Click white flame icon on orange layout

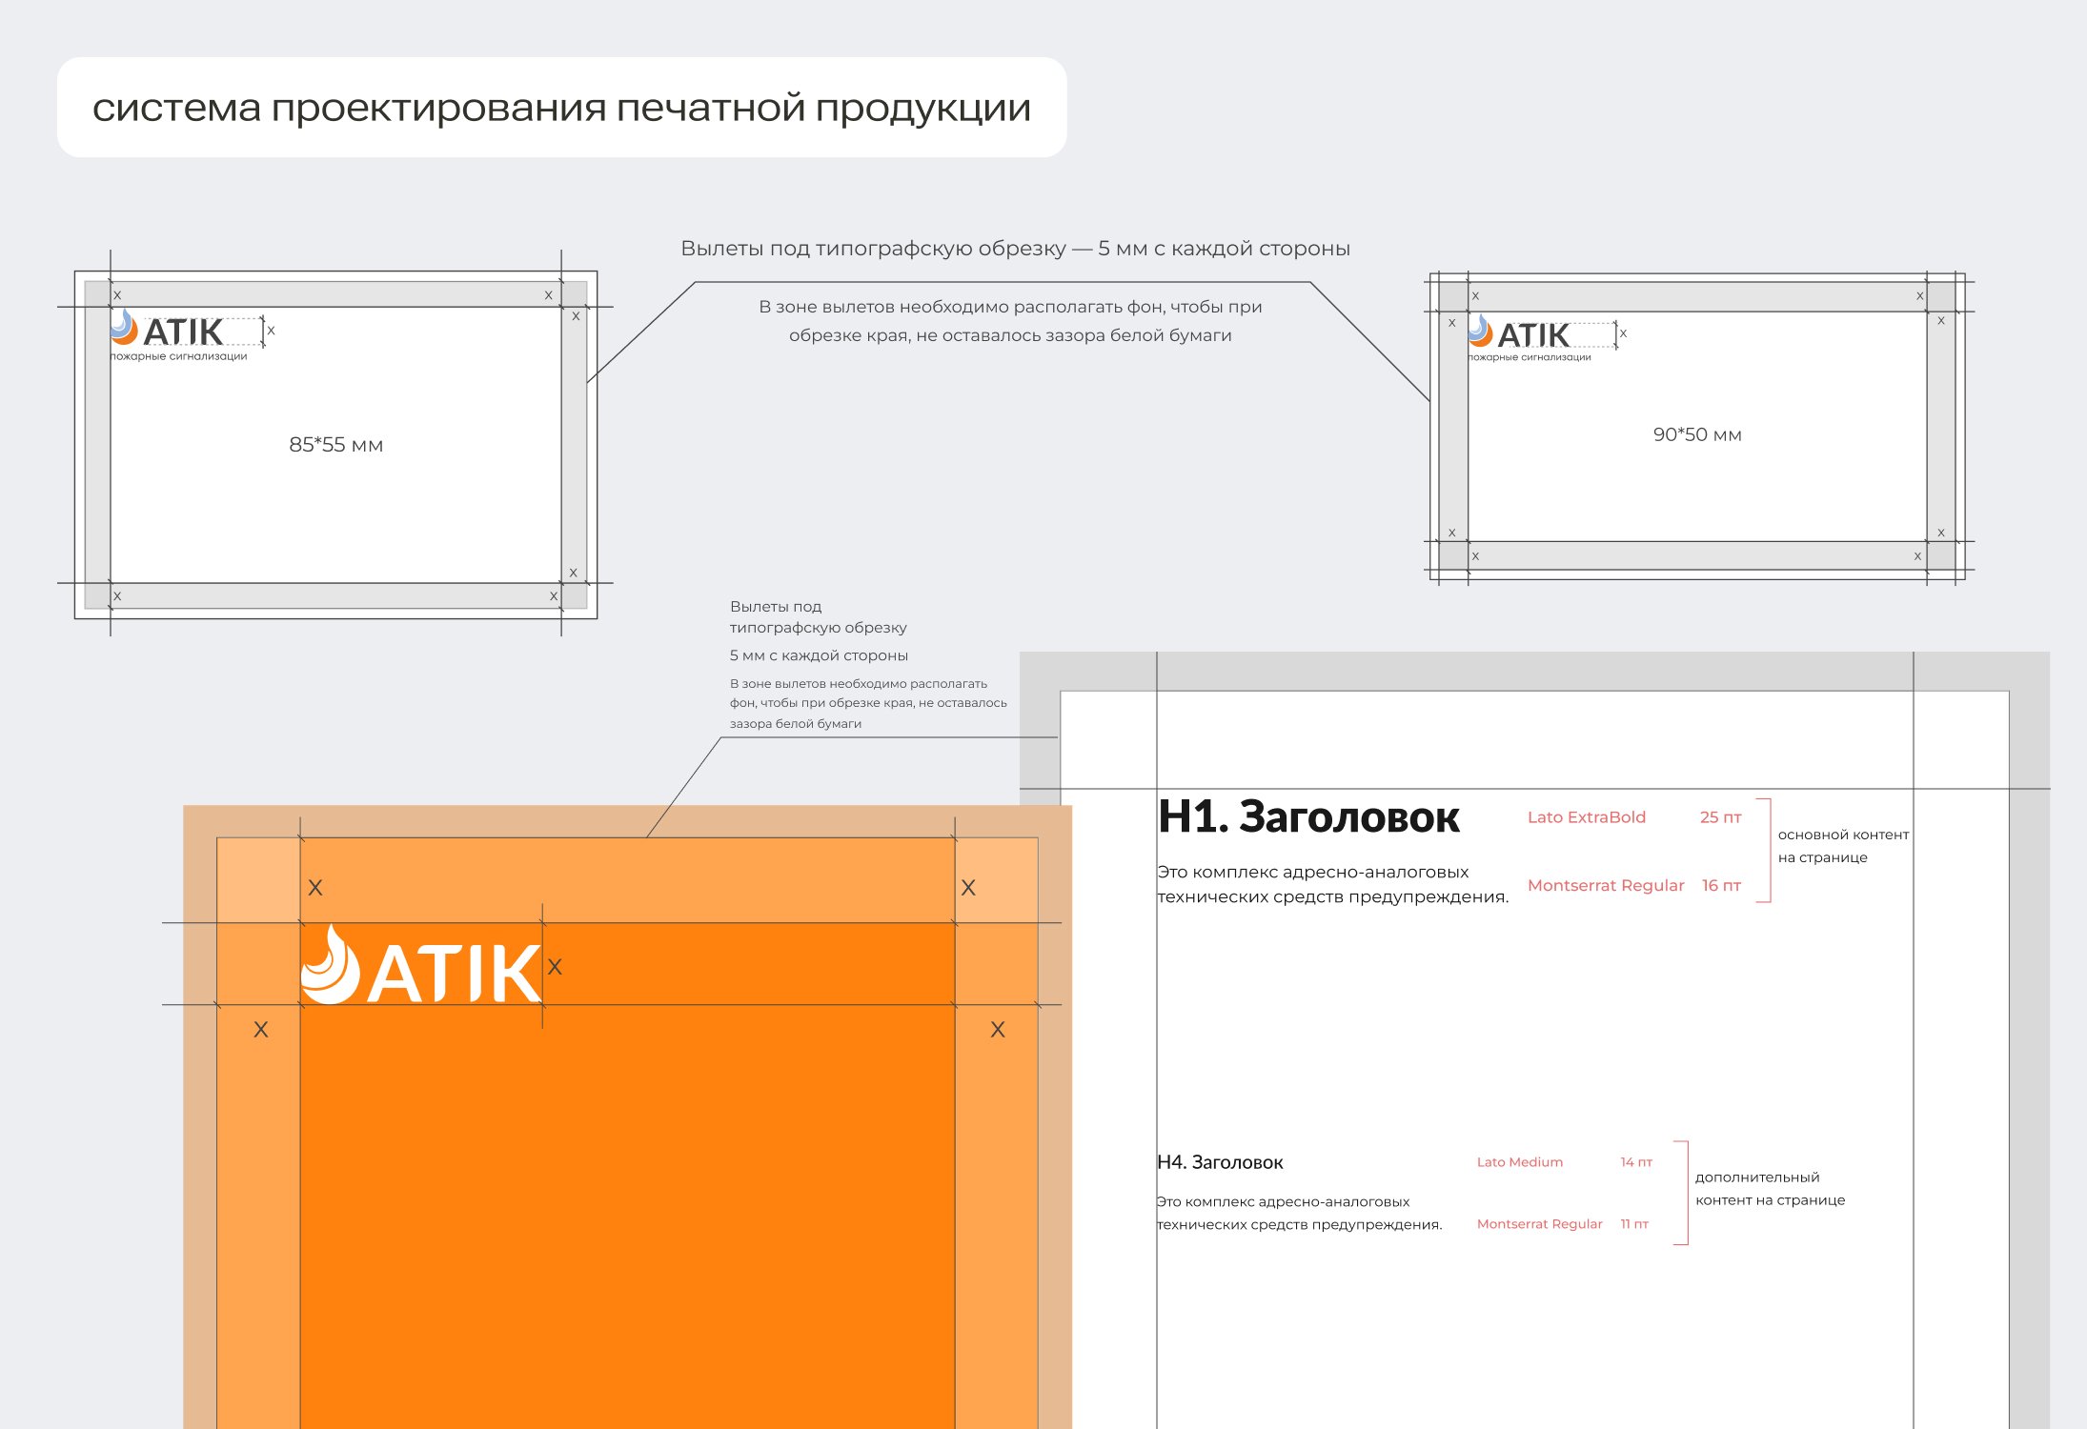point(330,965)
